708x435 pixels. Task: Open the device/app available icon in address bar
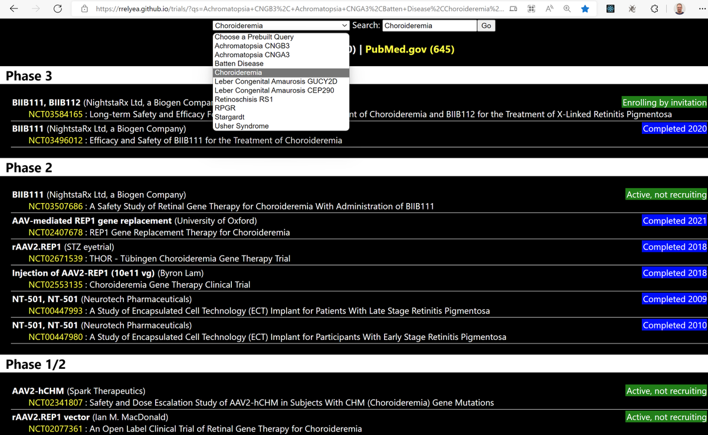coord(513,9)
